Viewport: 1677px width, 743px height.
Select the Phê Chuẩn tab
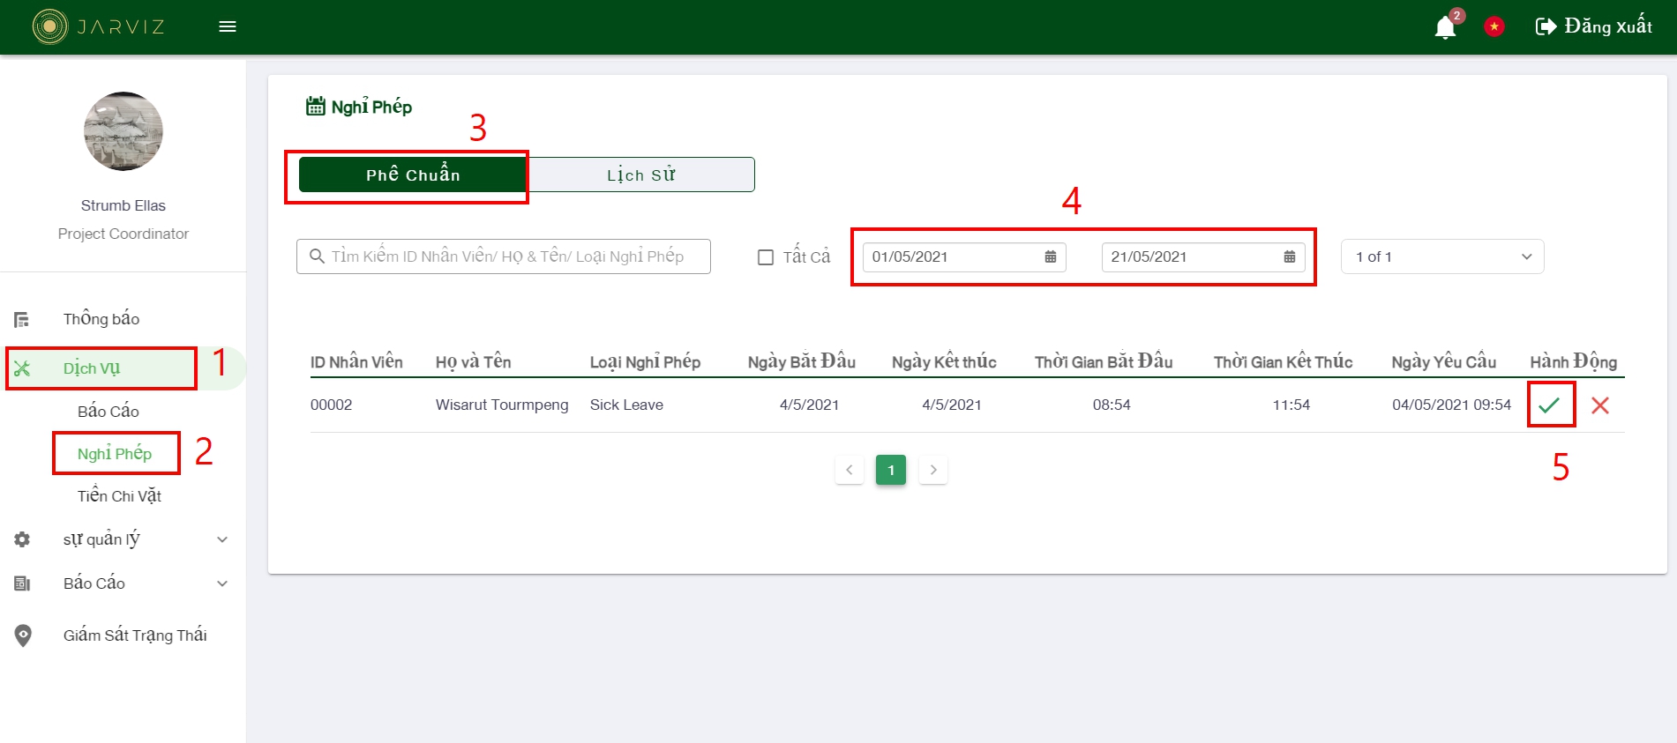(413, 175)
